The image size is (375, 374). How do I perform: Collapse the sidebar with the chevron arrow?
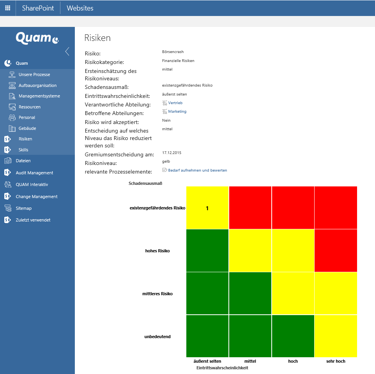pos(67,51)
